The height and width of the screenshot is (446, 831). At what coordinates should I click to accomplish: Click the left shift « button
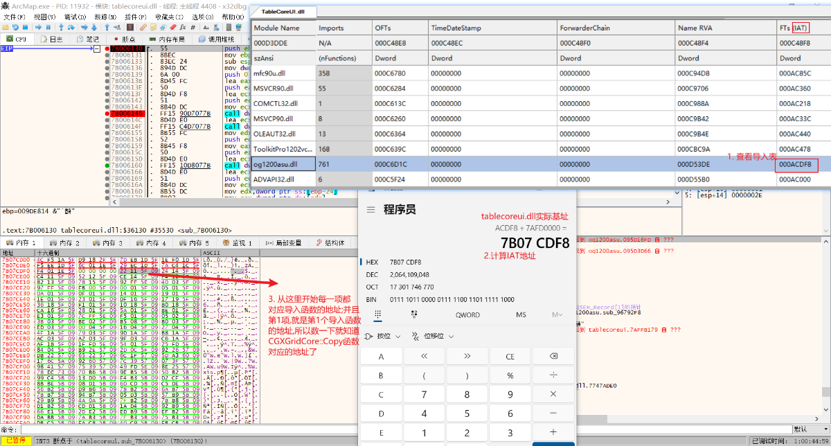(424, 356)
